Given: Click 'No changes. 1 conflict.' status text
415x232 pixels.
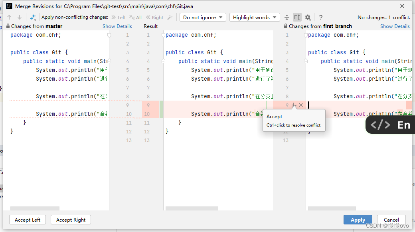Looking at the screenshot, I should [x=384, y=18].
